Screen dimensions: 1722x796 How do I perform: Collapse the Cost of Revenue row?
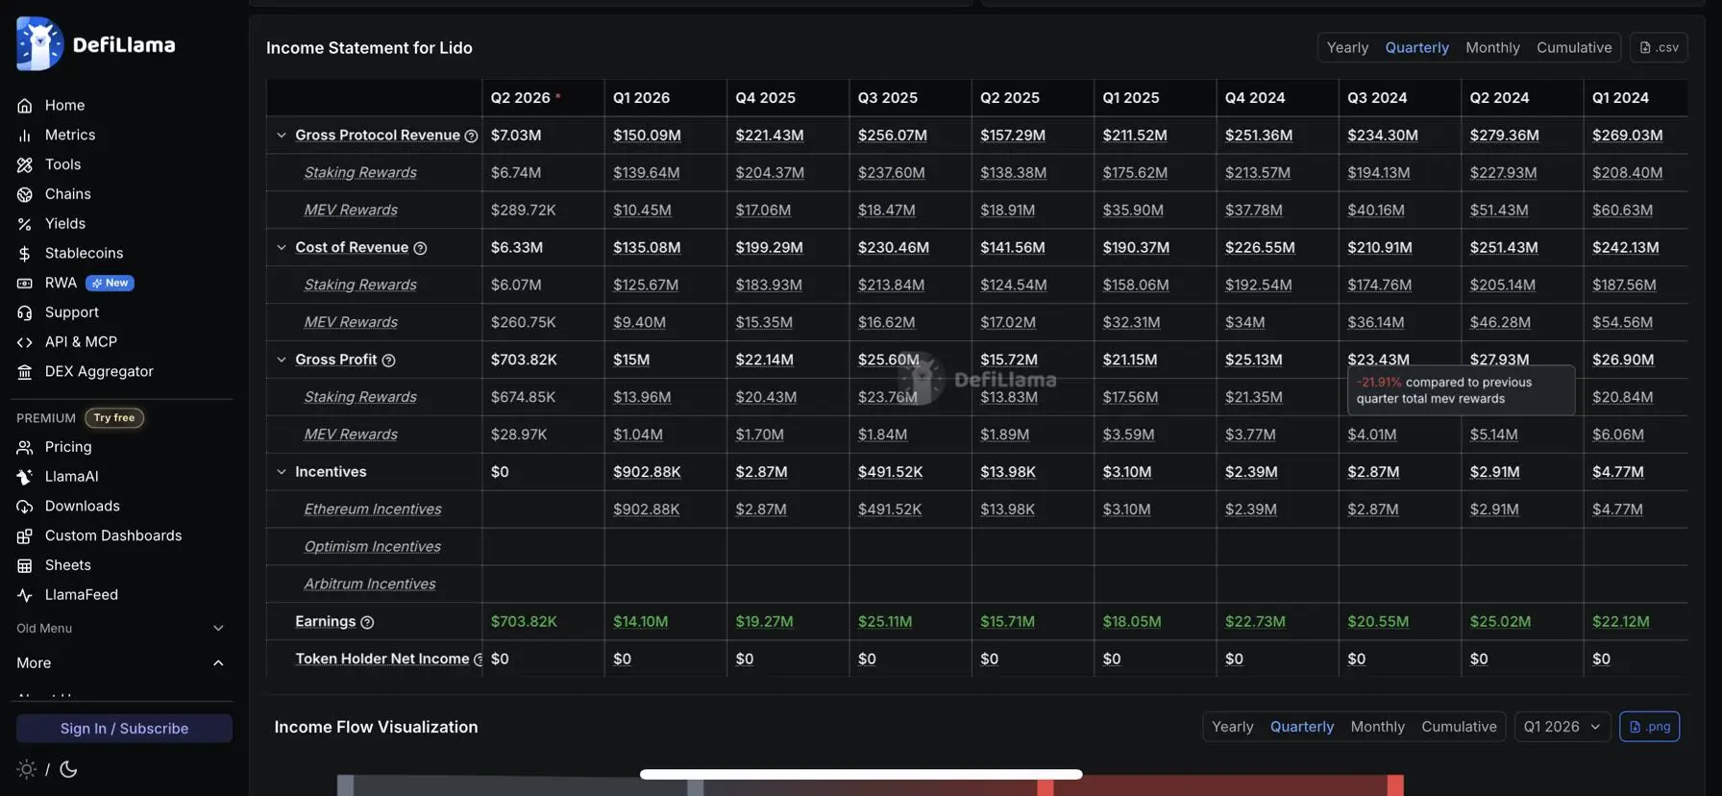coord(282,248)
